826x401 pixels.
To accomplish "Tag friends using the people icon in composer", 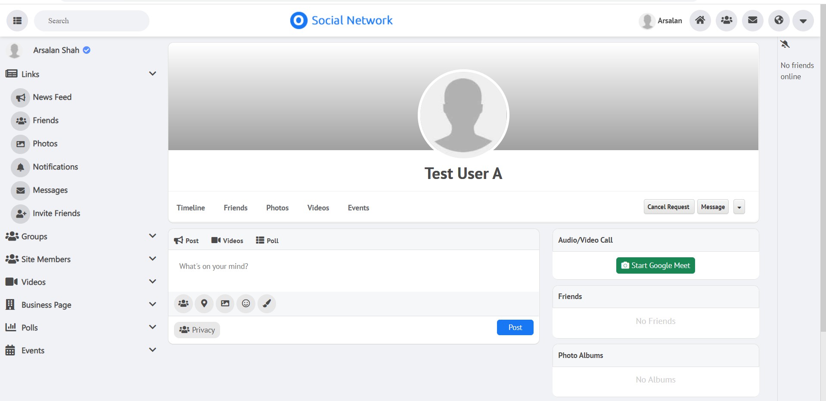I will coord(183,303).
